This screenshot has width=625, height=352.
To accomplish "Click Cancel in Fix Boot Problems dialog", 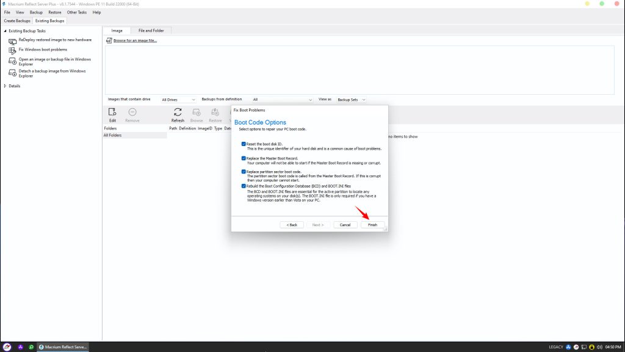I will pos(345,225).
